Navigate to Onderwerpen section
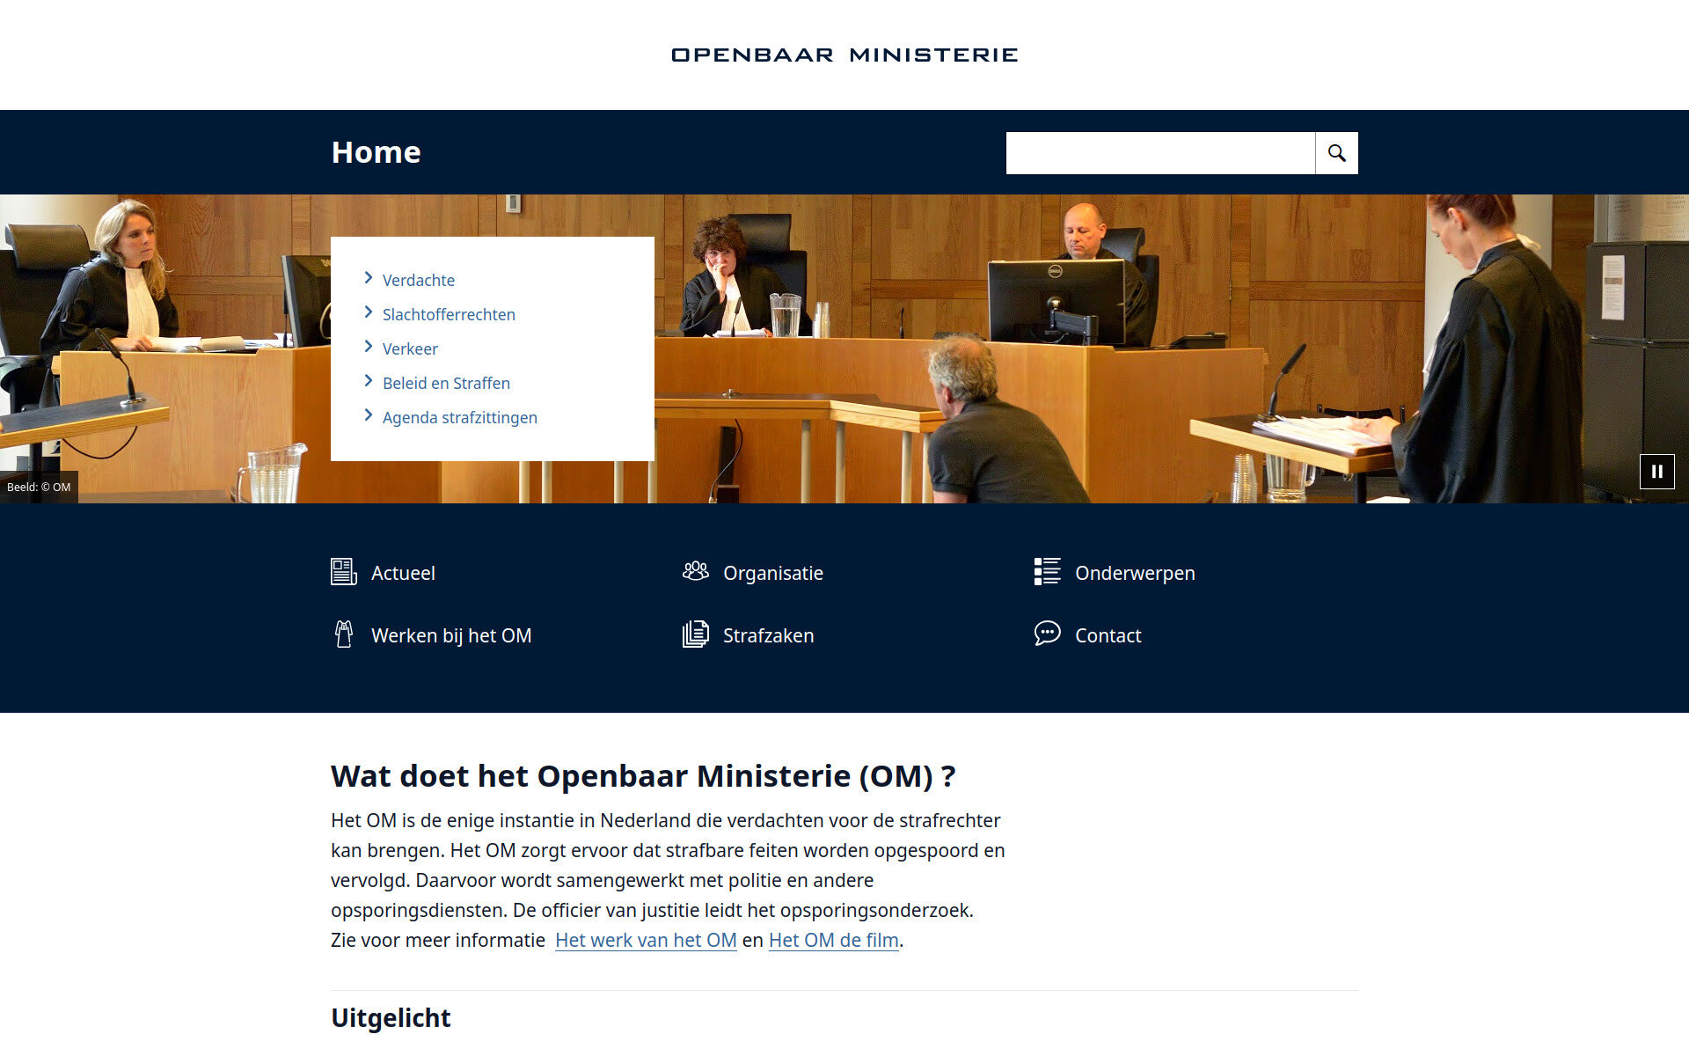This screenshot has height=1056, width=1689. point(1135,573)
